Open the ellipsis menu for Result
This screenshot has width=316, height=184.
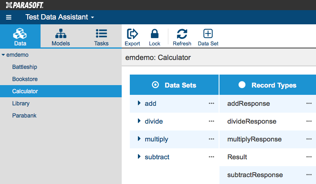coord(309,157)
